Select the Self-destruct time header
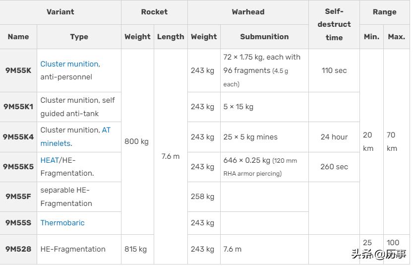The width and height of the screenshot is (414, 267). (334, 24)
